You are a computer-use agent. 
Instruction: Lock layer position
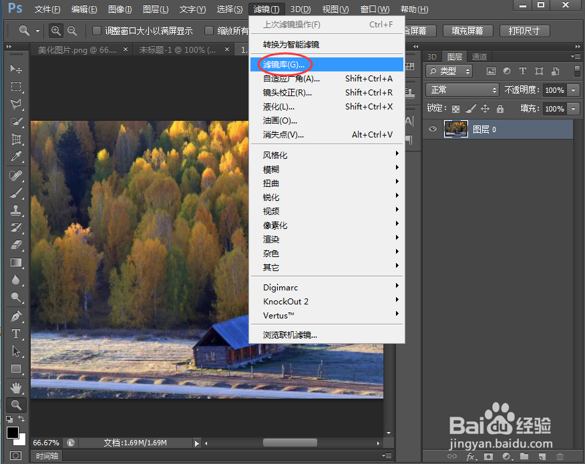click(485, 109)
